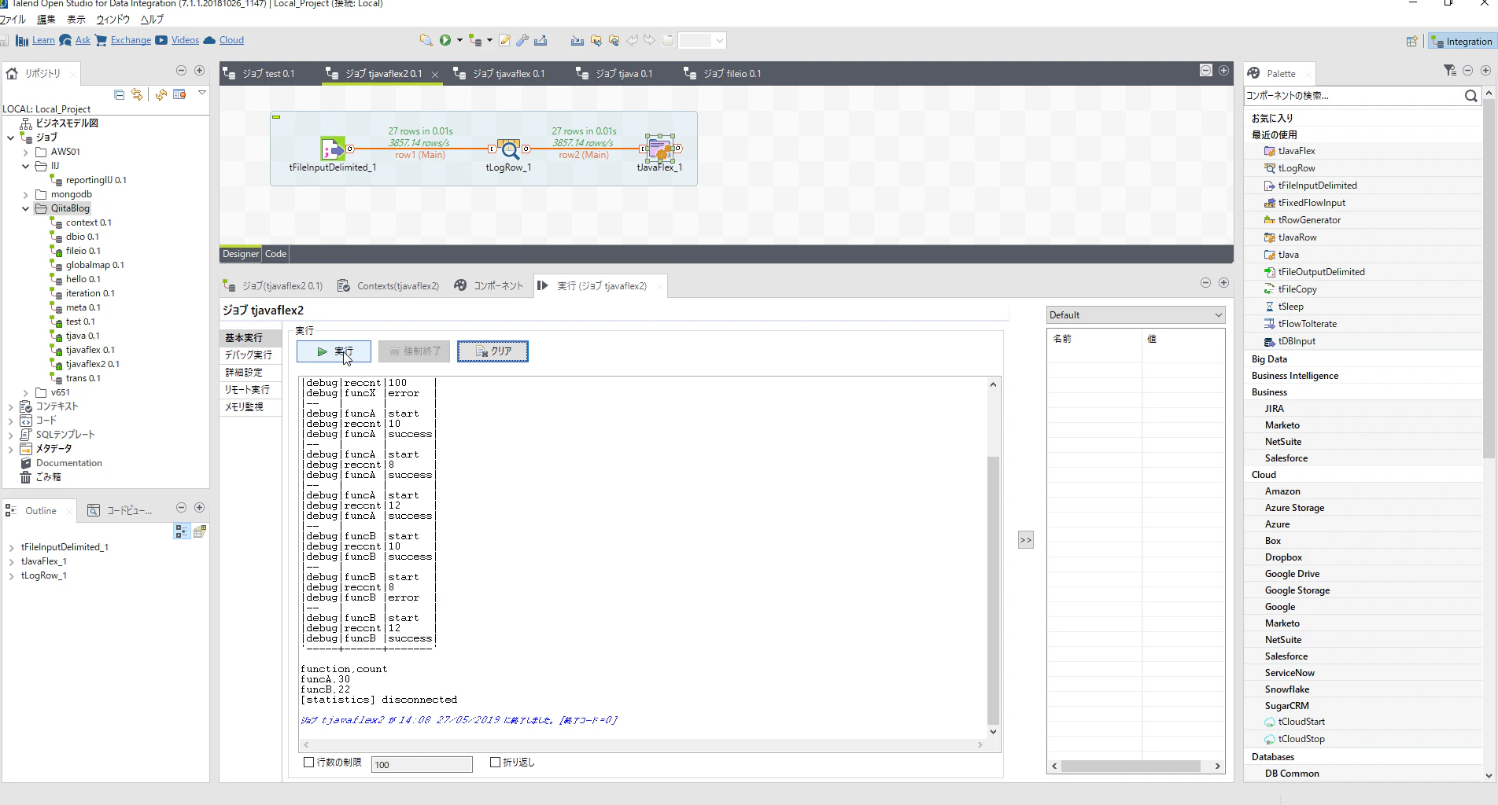Focus the component search field

1352,96
